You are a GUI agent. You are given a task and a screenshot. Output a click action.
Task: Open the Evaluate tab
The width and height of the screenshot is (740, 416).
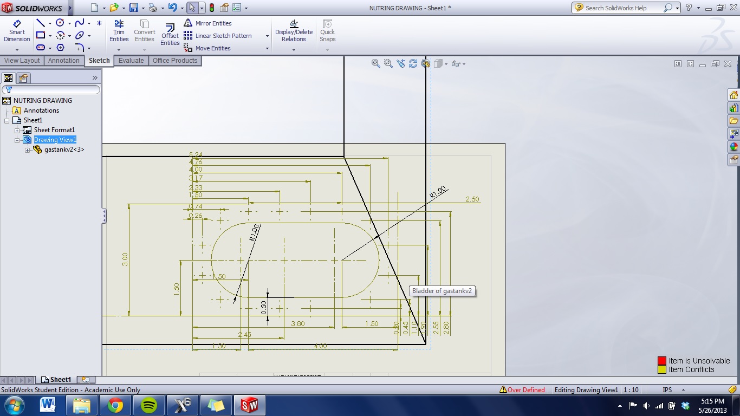pos(131,60)
